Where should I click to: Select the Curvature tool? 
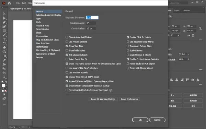point(4,26)
